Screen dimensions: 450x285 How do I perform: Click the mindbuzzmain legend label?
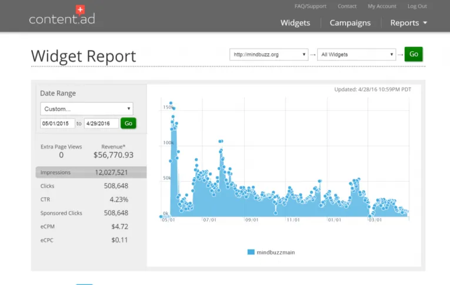coord(275,252)
